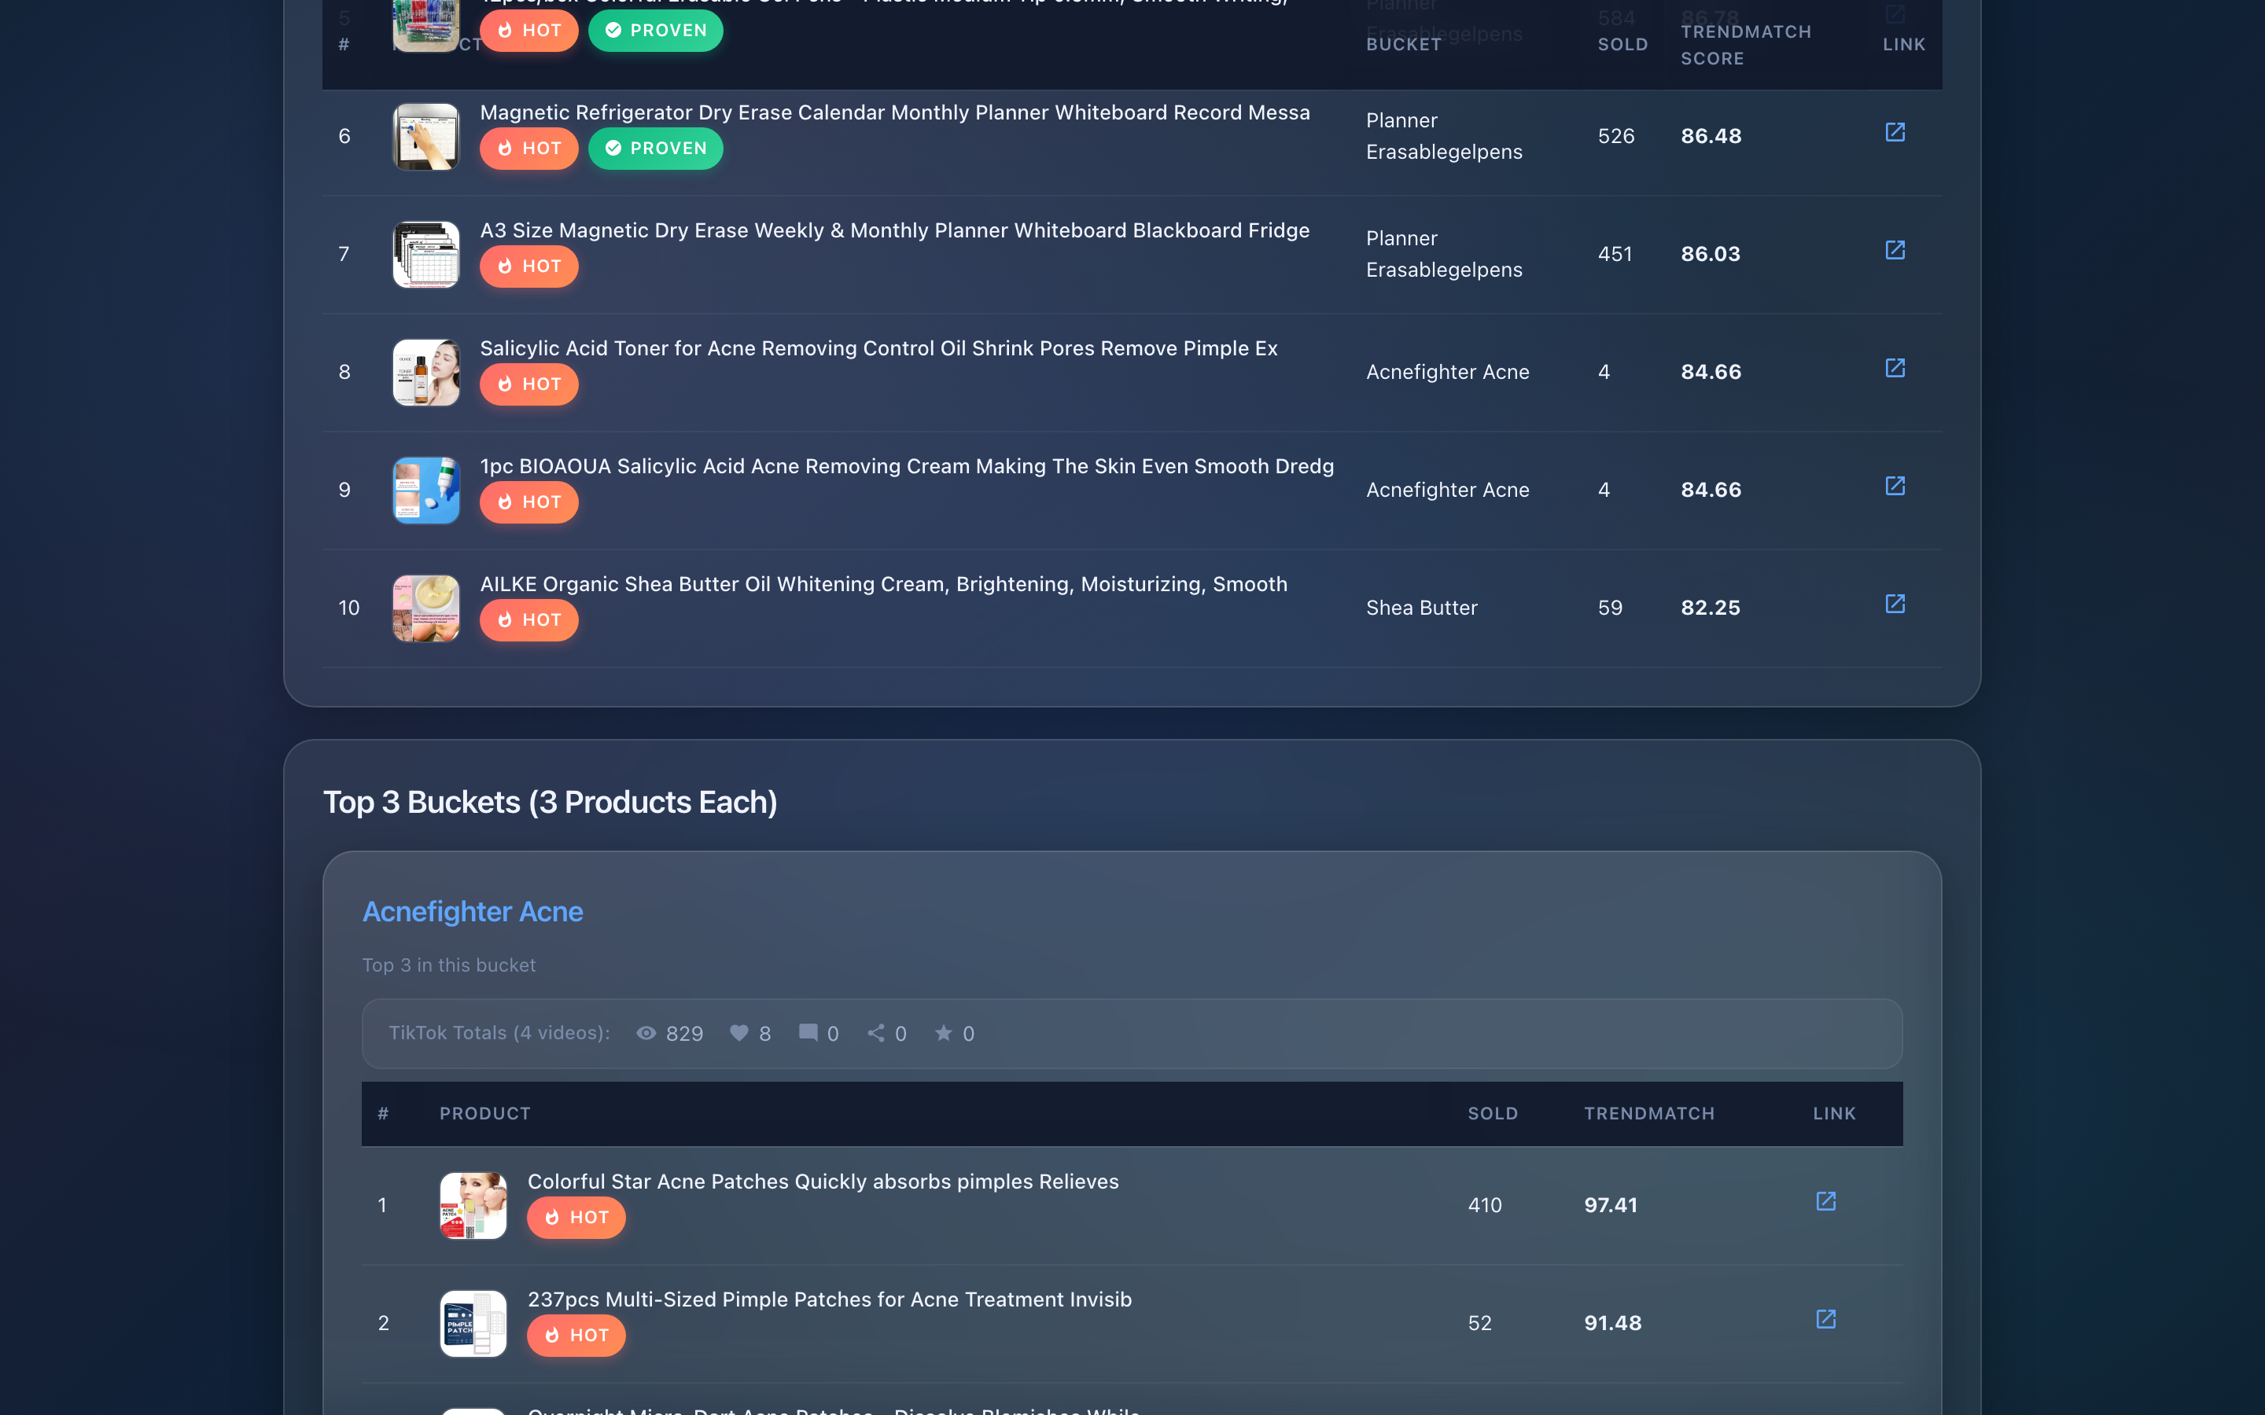This screenshot has width=2265, height=1415.
Task: Click A3 Size Magnetic Dry Erase product title
Action: coord(894,230)
